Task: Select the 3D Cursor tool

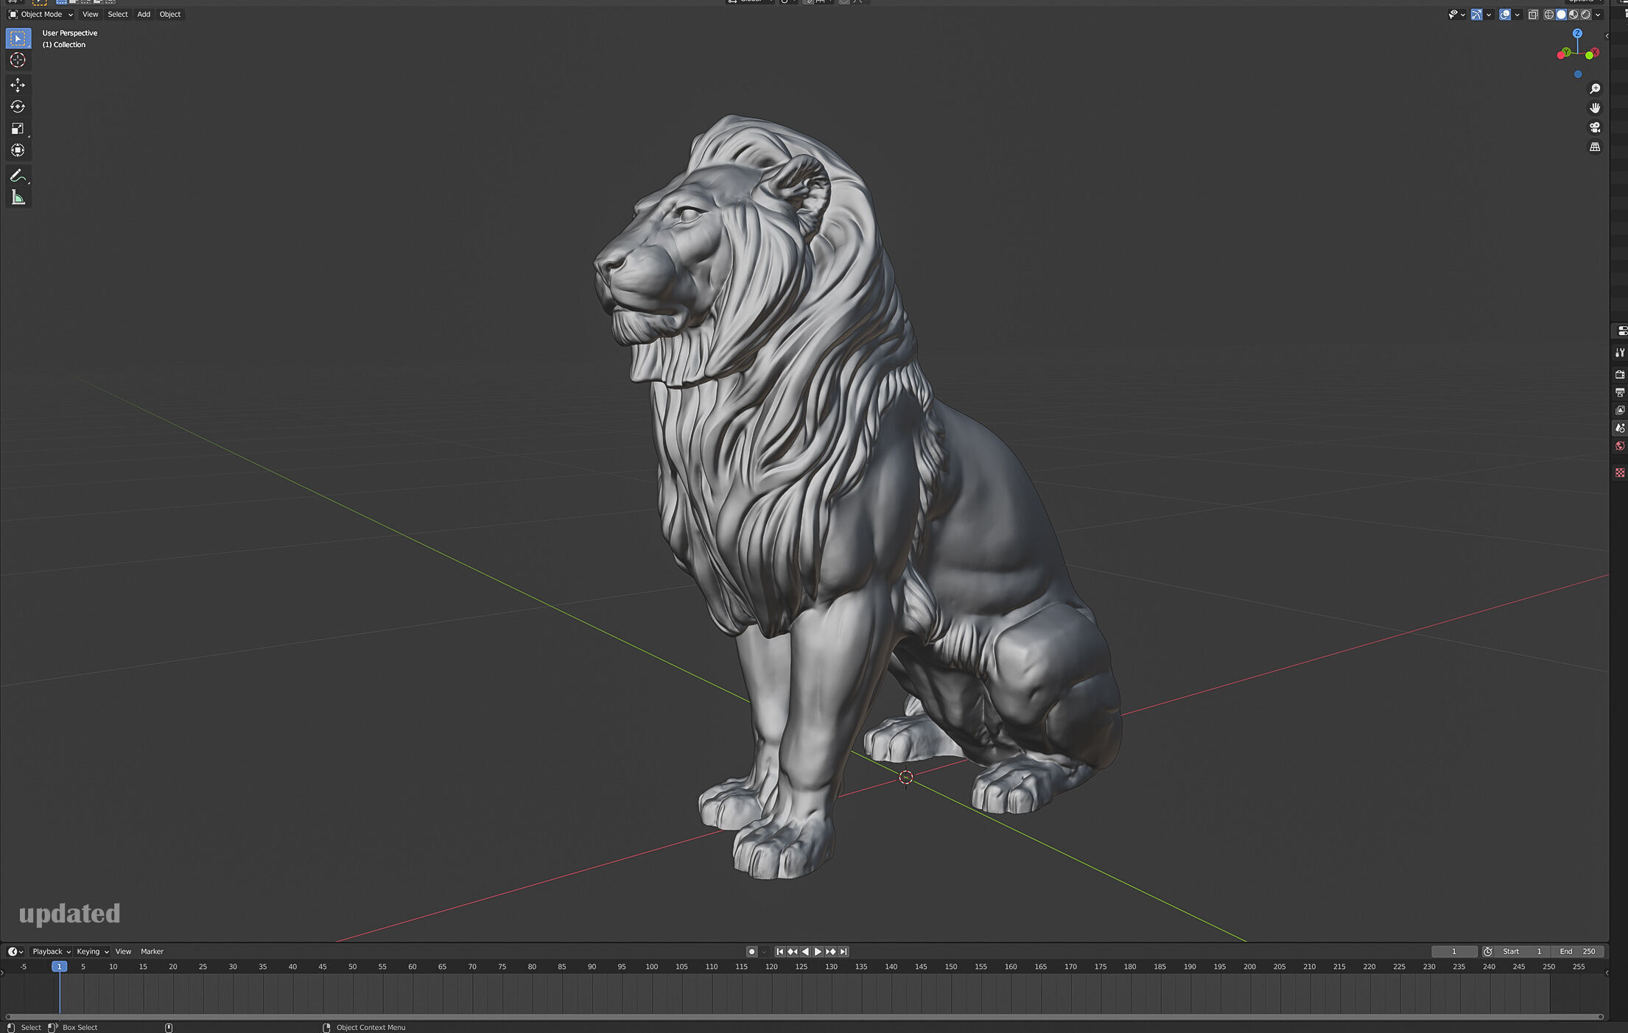Action: click(18, 60)
